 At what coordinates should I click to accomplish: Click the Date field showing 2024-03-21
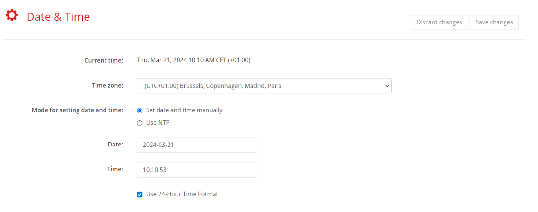pyautogui.click(x=197, y=145)
